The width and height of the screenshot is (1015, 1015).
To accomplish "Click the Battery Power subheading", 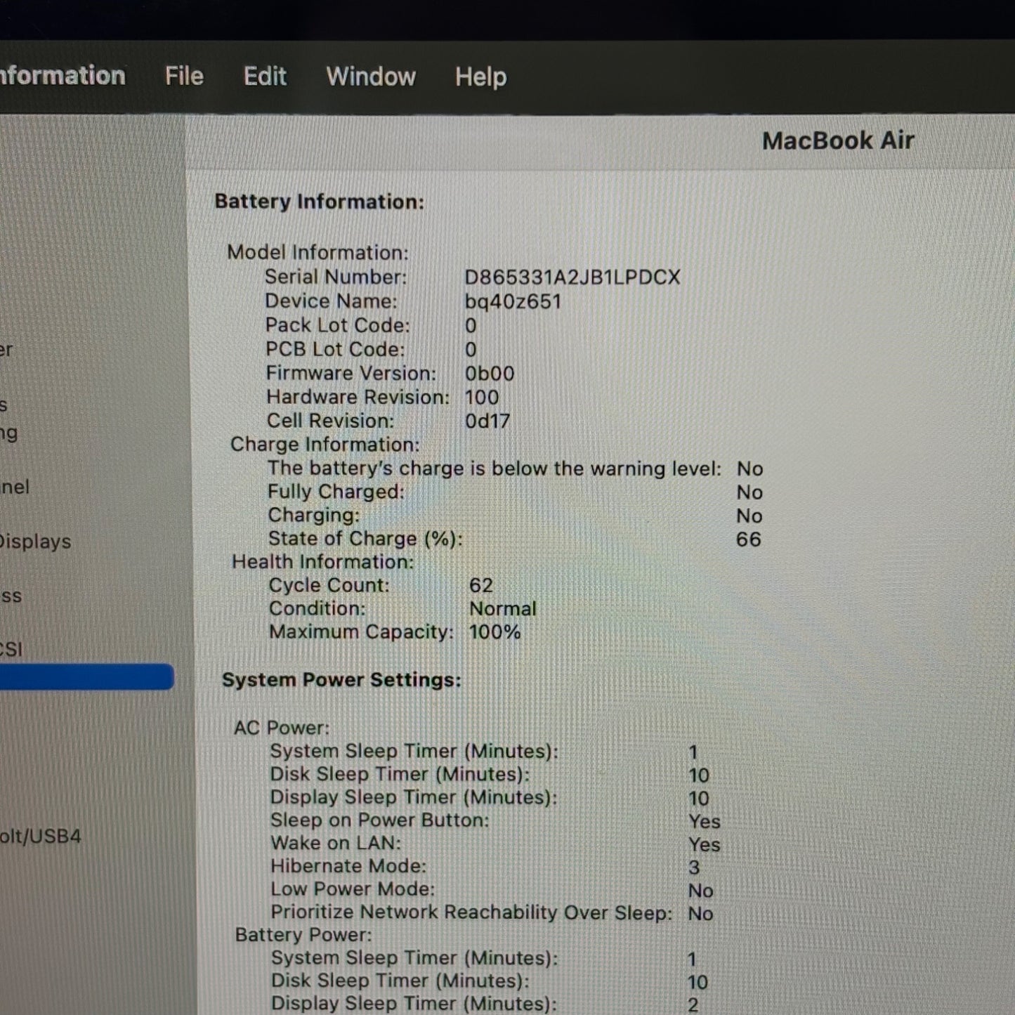I will (x=303, y=935).
